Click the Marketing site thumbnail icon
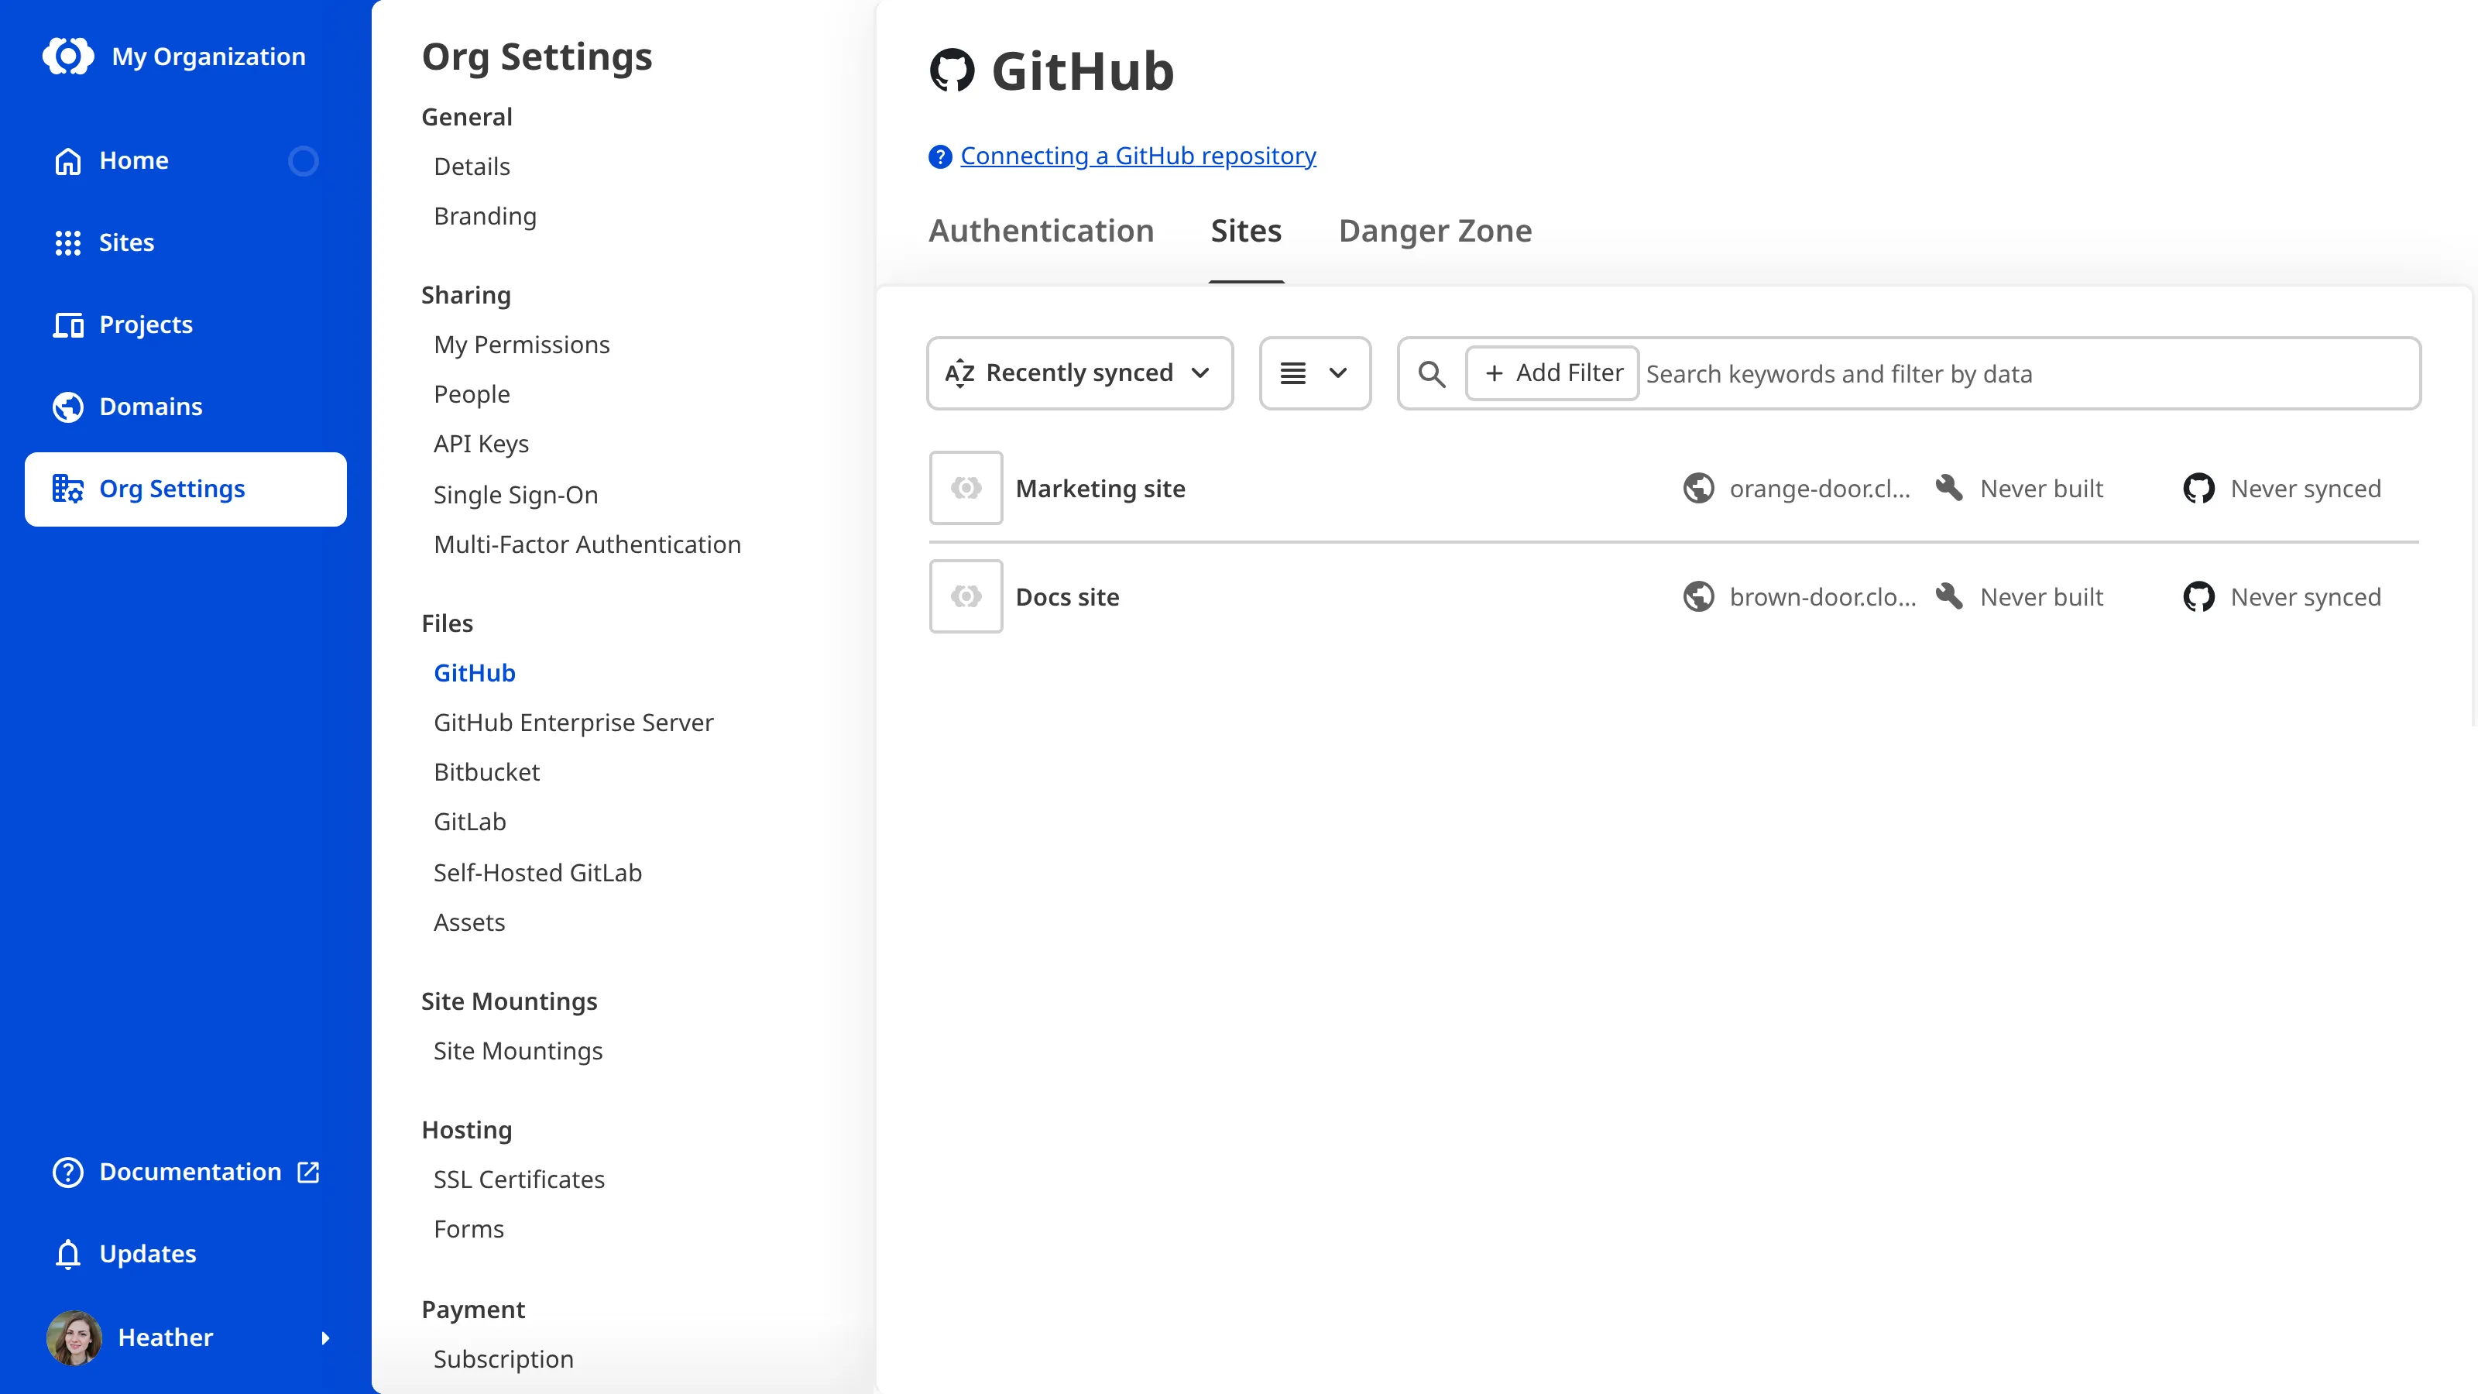This screenshot has width=2478, height=1394. click(966, 488)
